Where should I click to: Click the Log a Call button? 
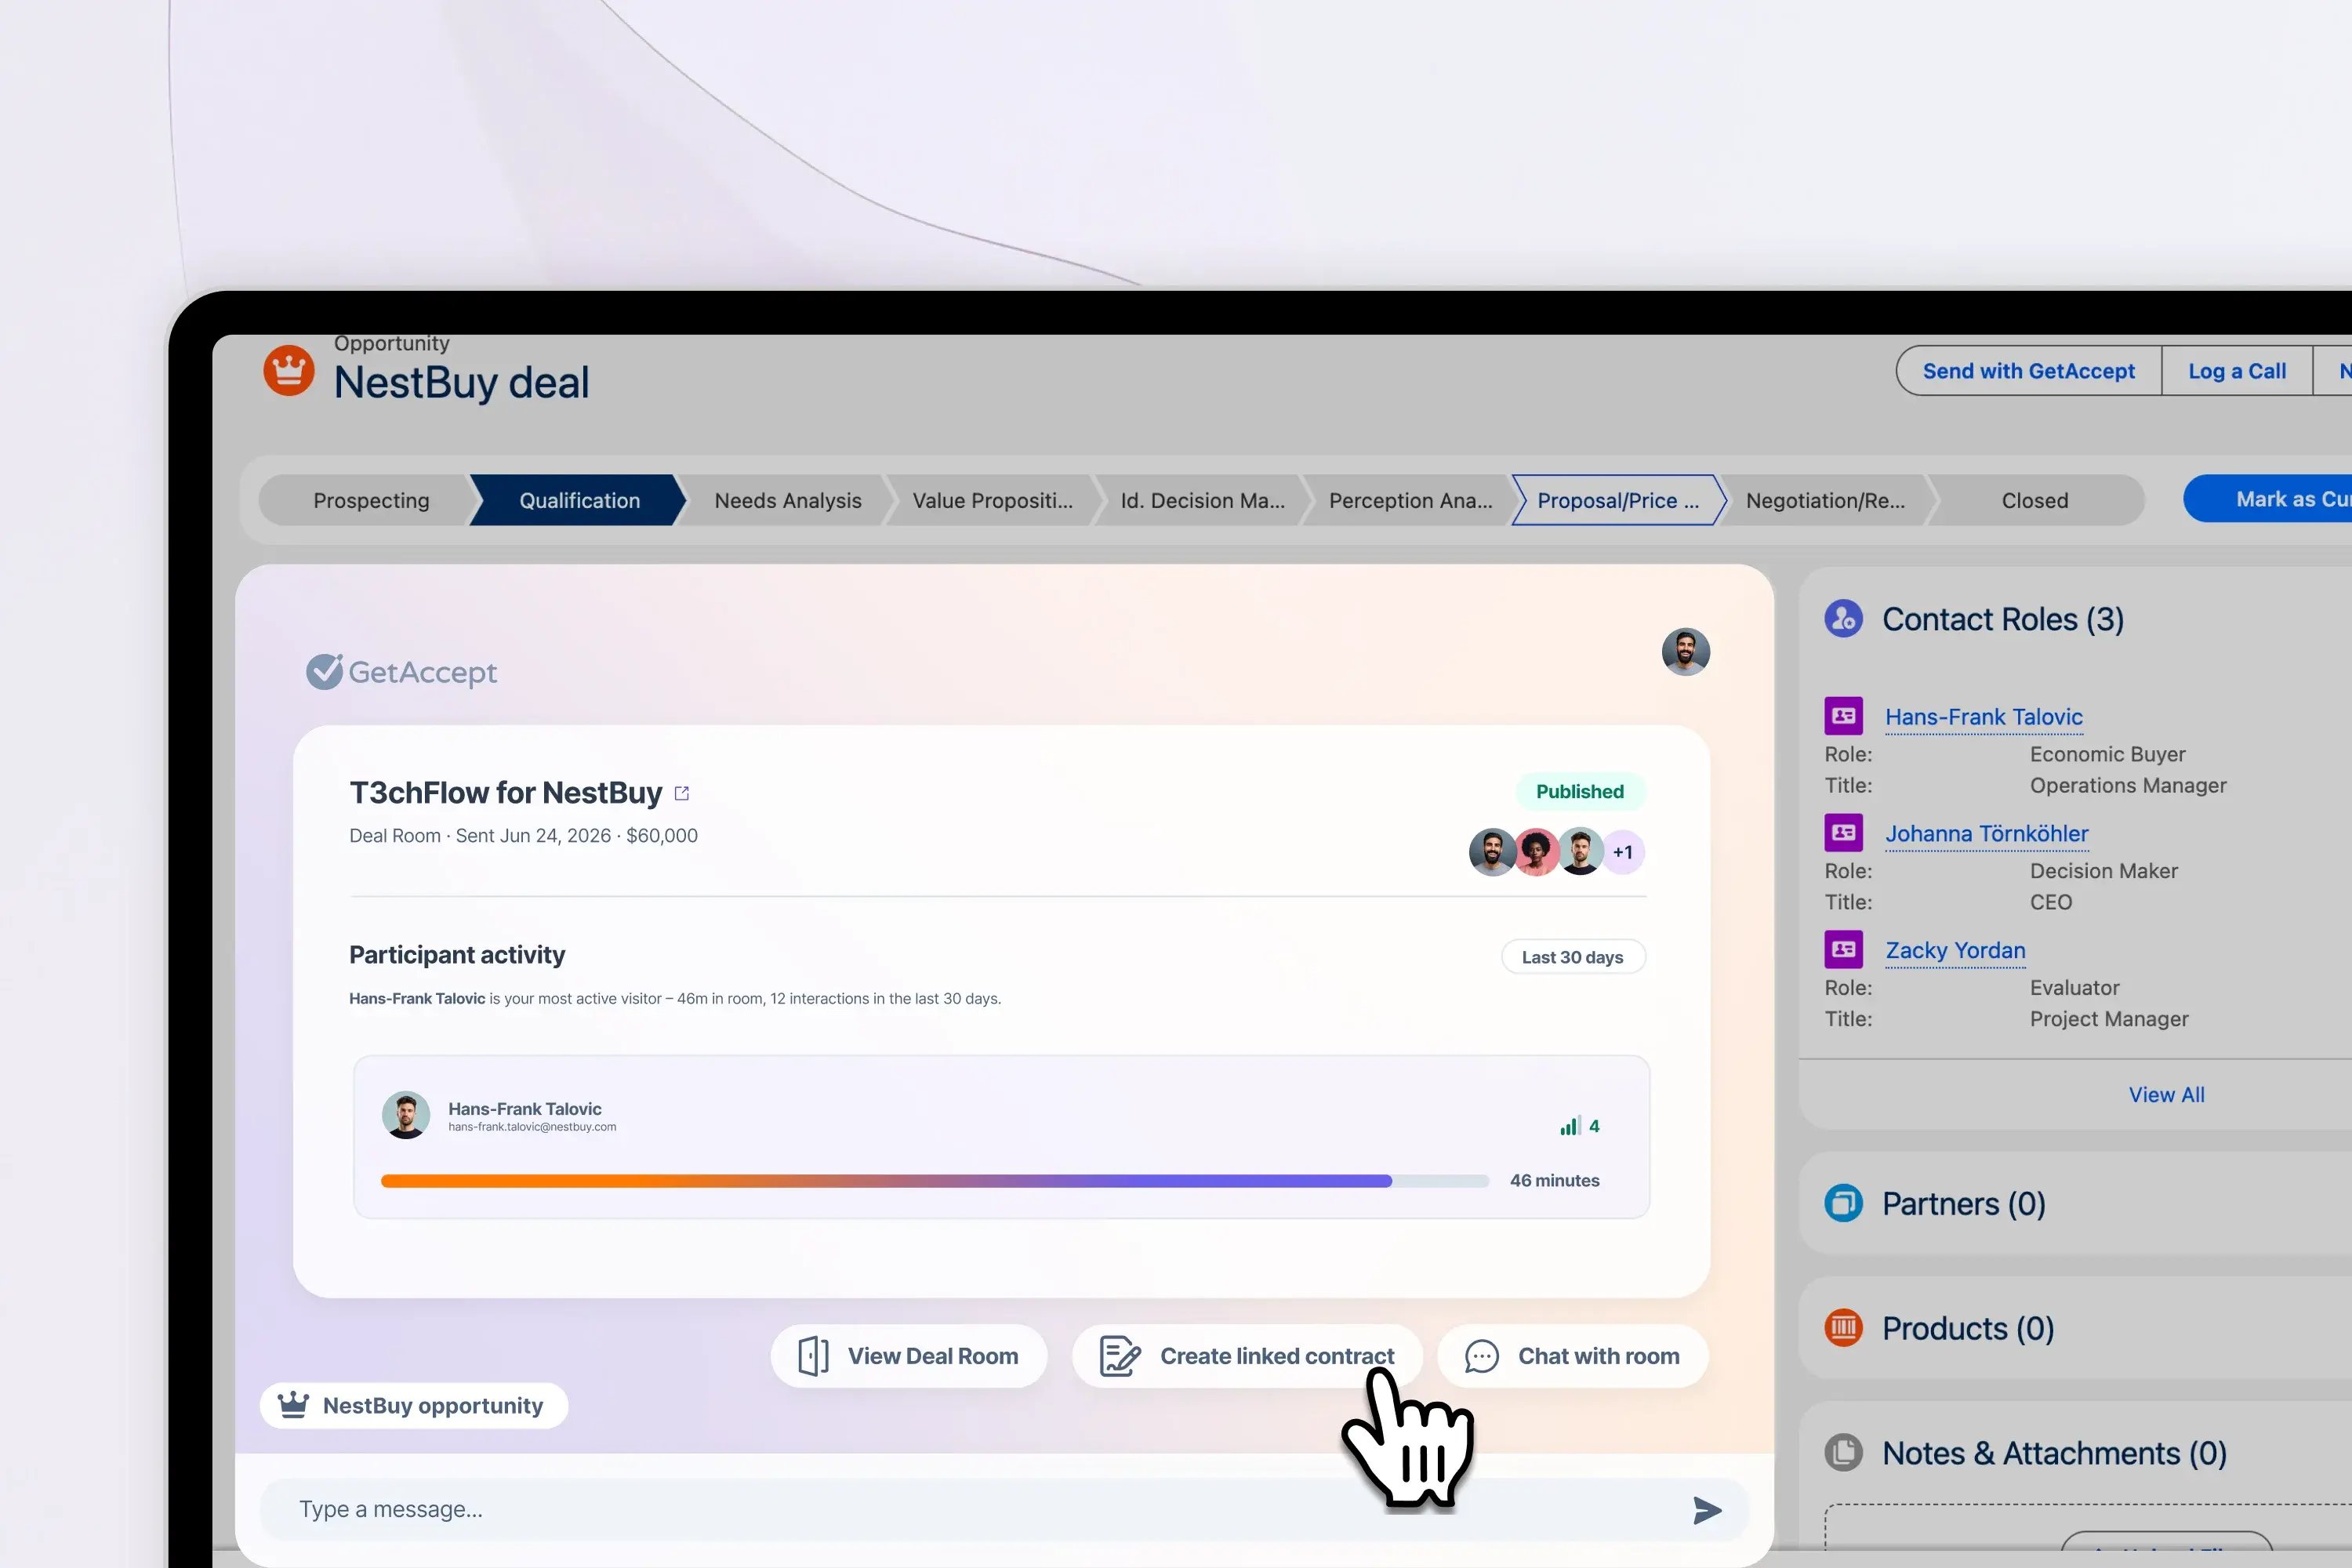click(2237, 371)
